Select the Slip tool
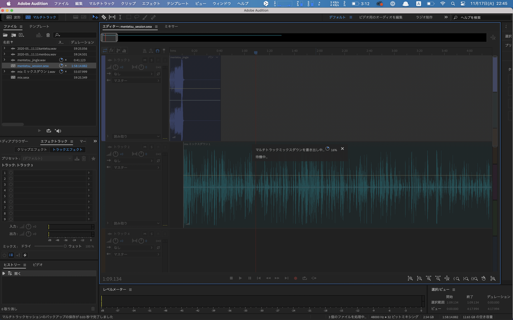Image resolution: width=513 pixels, height=320 pixels. pos(112,17)
